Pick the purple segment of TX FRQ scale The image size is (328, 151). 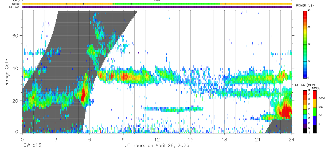(x=305, y=125)
